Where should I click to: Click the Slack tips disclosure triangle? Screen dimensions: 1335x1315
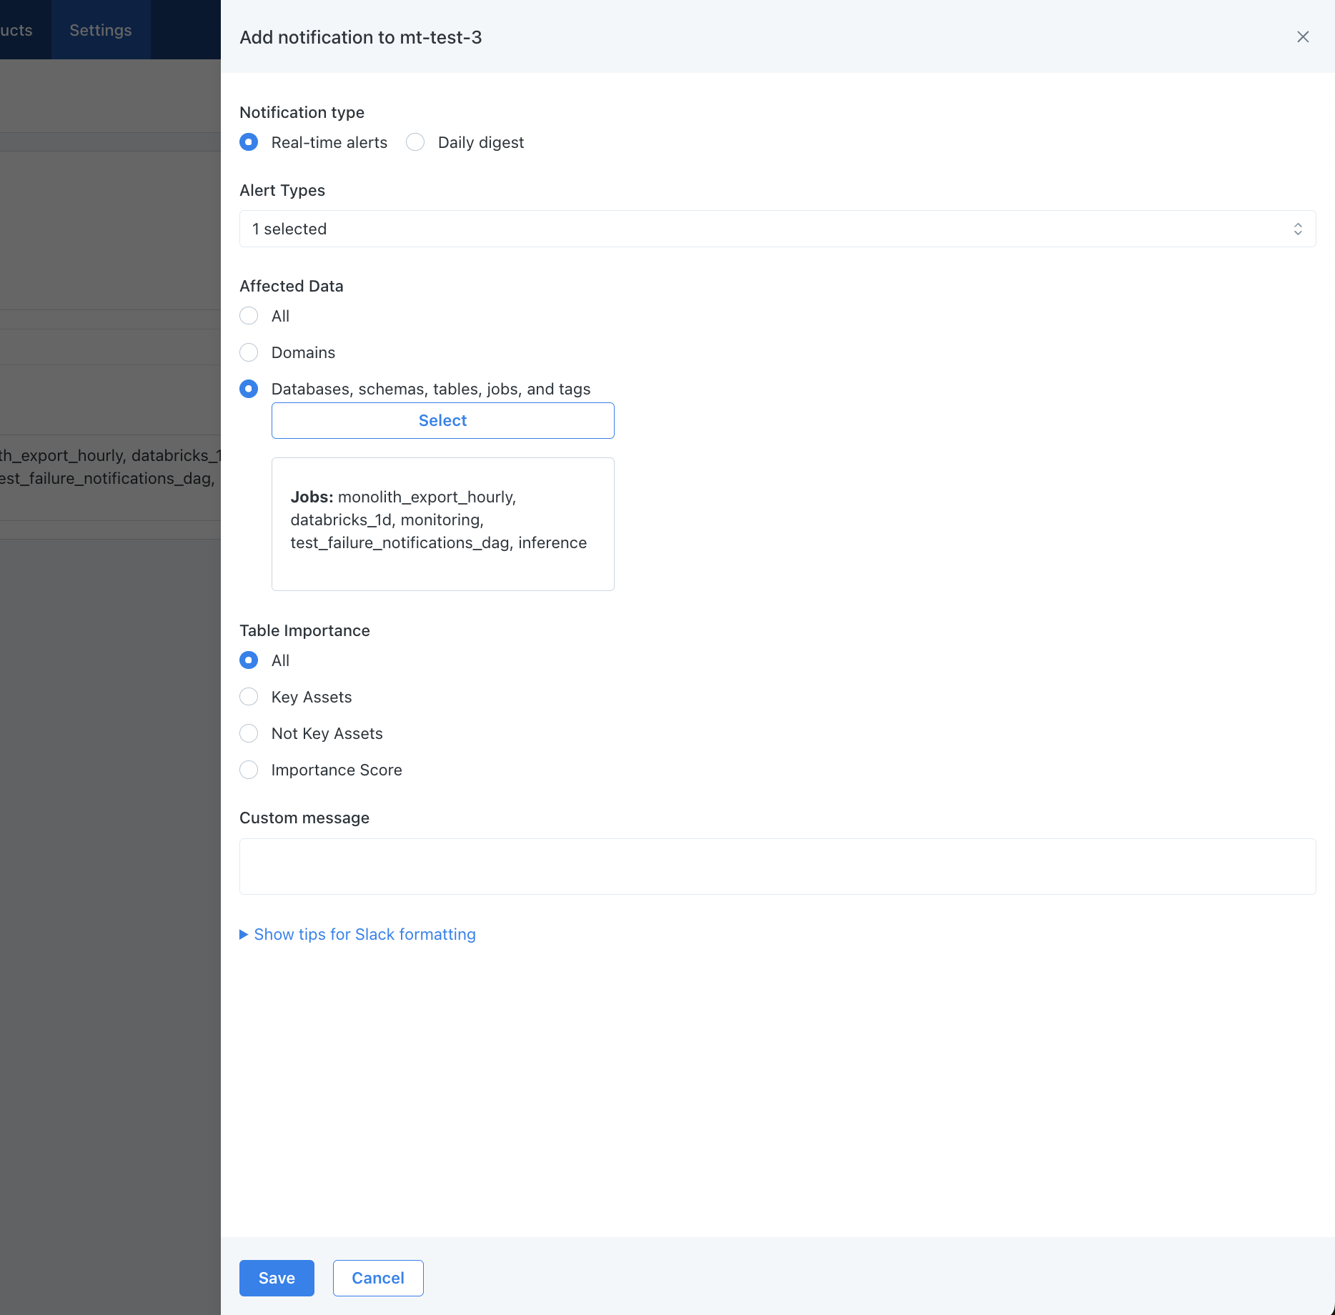(244, 934)
